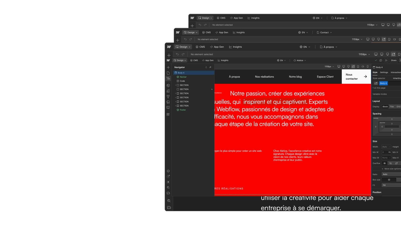Click the Min W value input field
The height and width of the screenshot is (225, 401).
click(385, 152)
